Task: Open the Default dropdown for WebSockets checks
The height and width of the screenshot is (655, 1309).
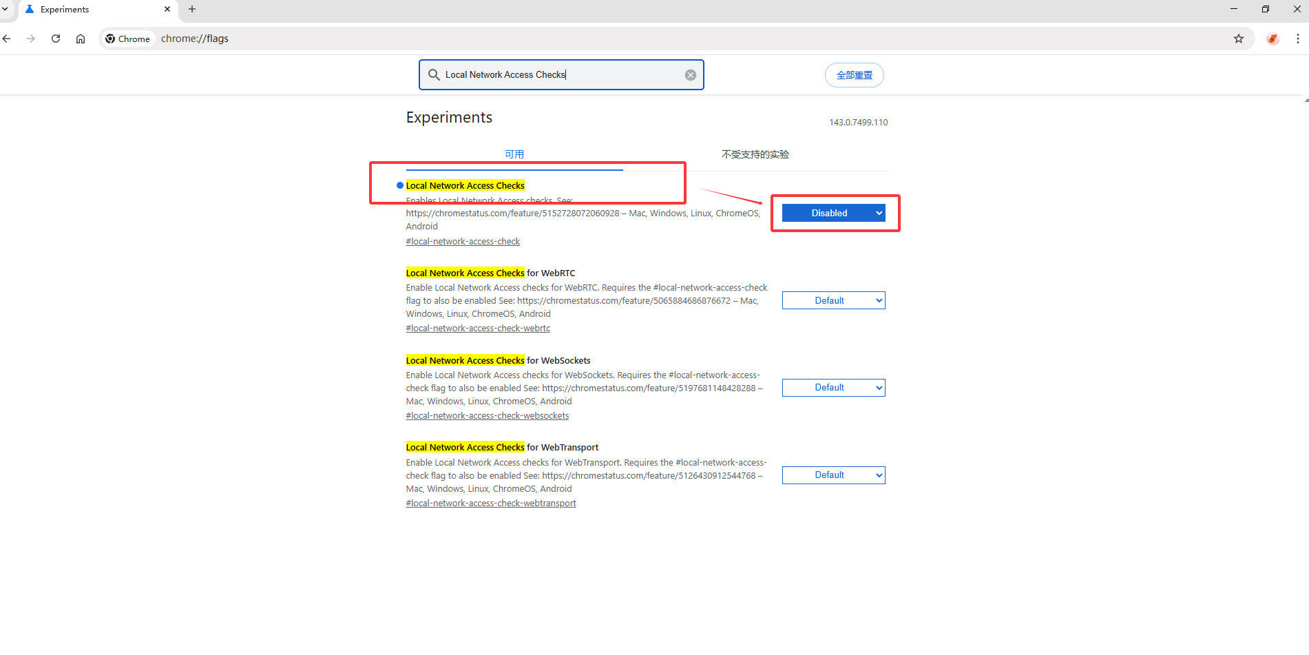Action: point(833,388)
